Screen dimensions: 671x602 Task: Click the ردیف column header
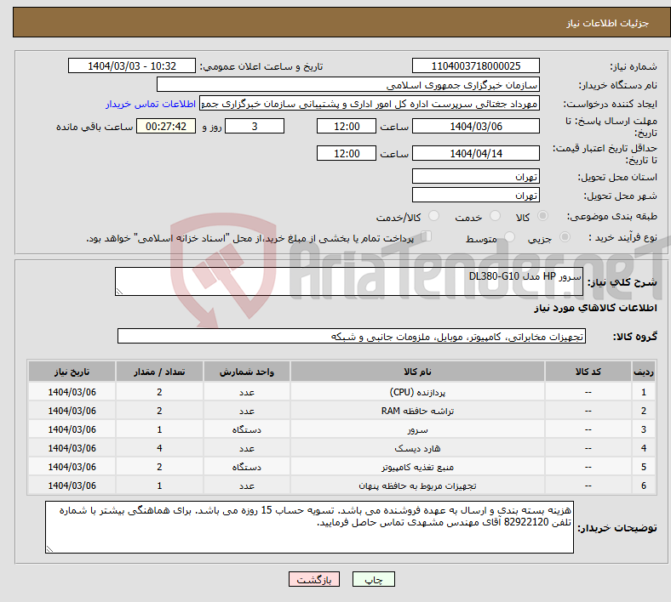(x=643, y=372)
